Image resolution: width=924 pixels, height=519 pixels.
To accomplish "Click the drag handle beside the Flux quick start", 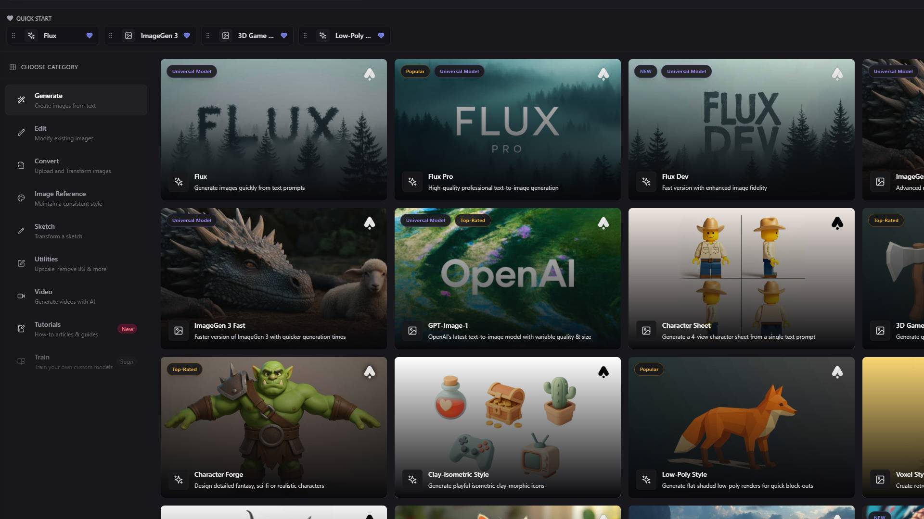I will coord(13,36).
